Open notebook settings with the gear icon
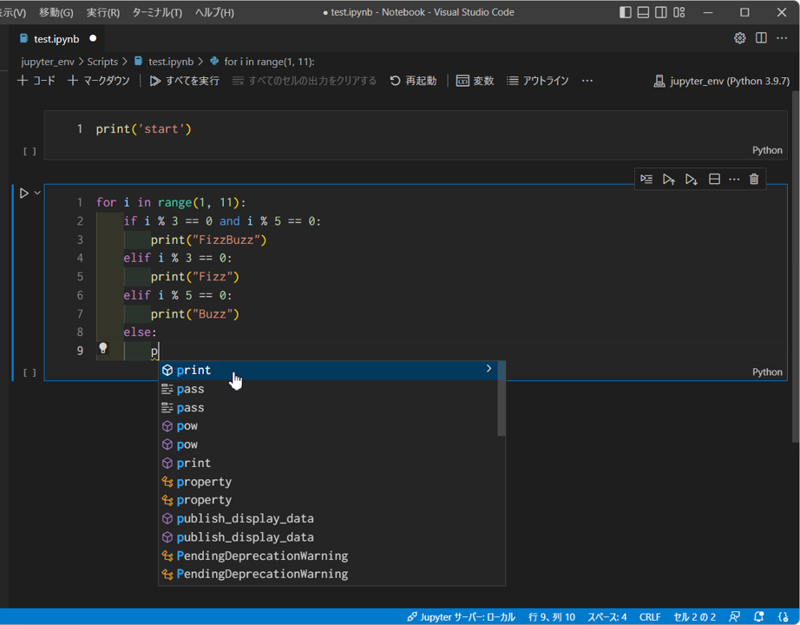 pos(739,38)
